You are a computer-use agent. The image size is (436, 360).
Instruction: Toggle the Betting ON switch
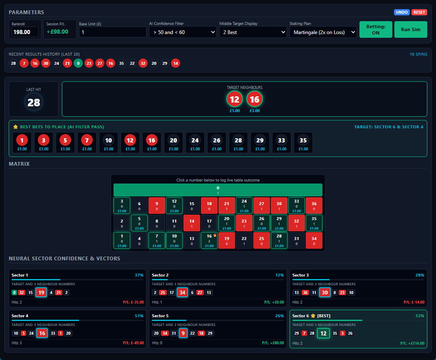376,29
